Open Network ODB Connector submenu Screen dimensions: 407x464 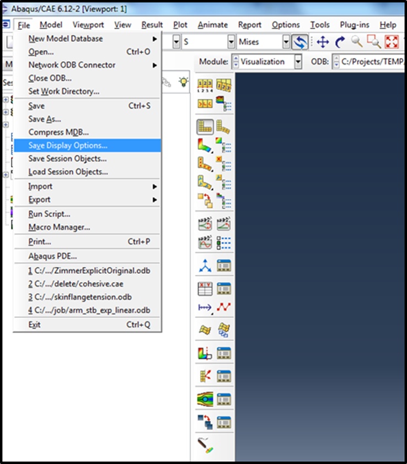tap(88, 65)
